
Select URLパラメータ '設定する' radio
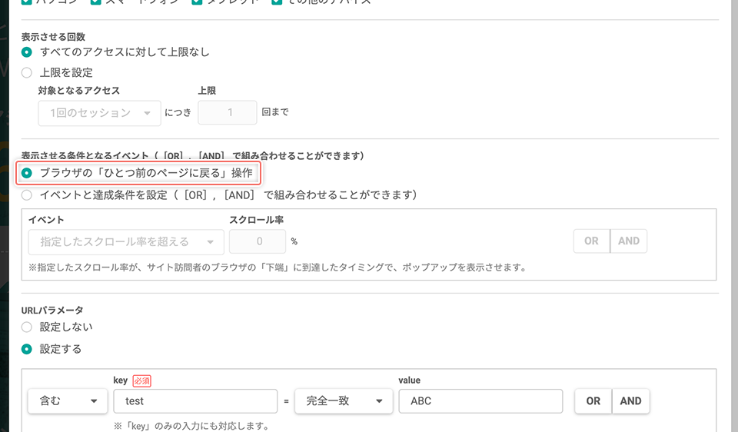tap(27, 349)
